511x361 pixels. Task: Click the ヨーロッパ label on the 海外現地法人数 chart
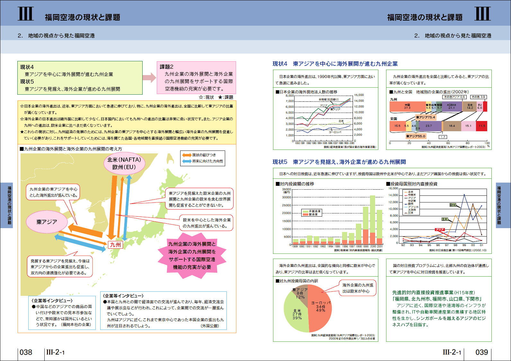(335, 132)
